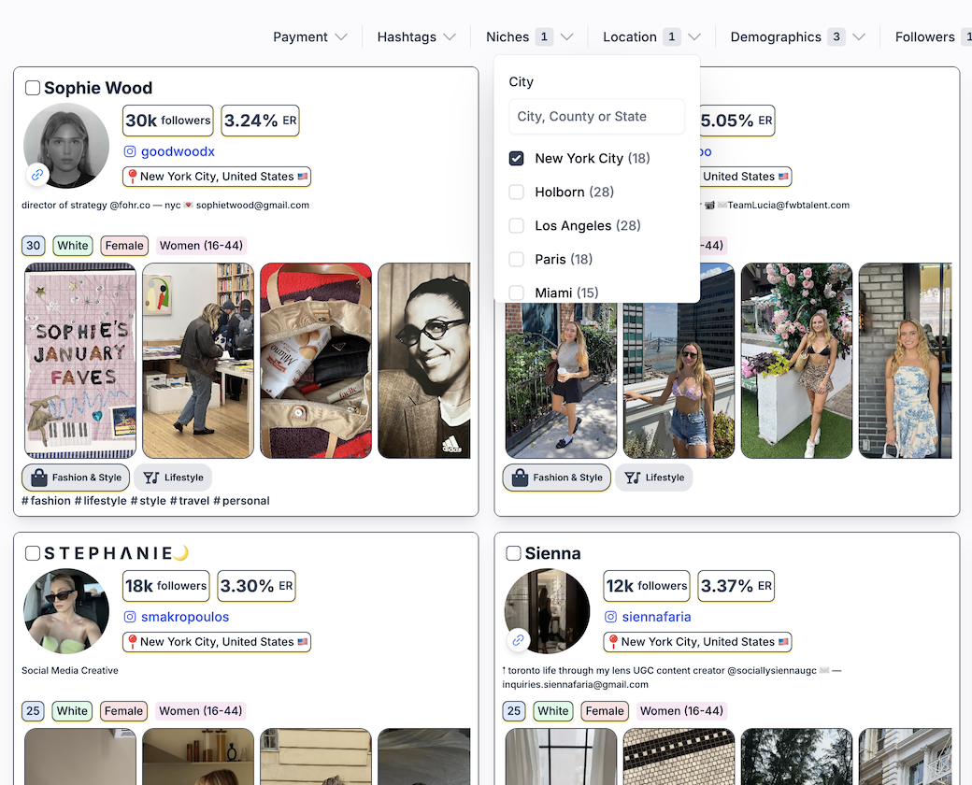972x785 pixels.
Task: Collapse the Location filter dropdown
Action: [651, 37]
